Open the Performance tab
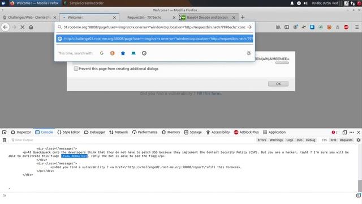This screenshot has width=362, height=204. [145, 132]
